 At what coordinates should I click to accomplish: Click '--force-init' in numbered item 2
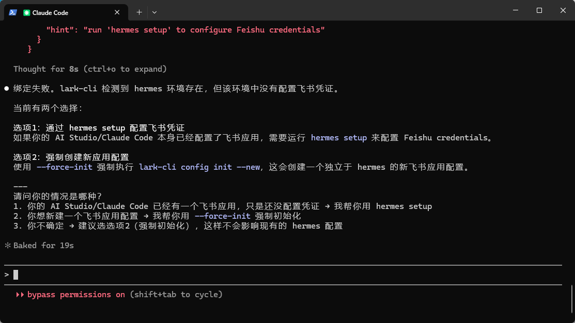pos(223,216)
